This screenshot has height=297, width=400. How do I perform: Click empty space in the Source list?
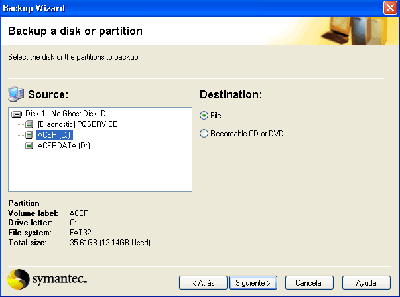point(100,173)
